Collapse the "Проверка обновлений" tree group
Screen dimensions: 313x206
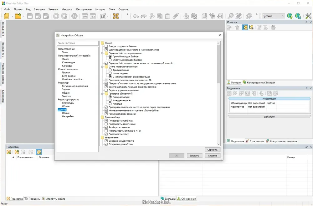[102, 94]
